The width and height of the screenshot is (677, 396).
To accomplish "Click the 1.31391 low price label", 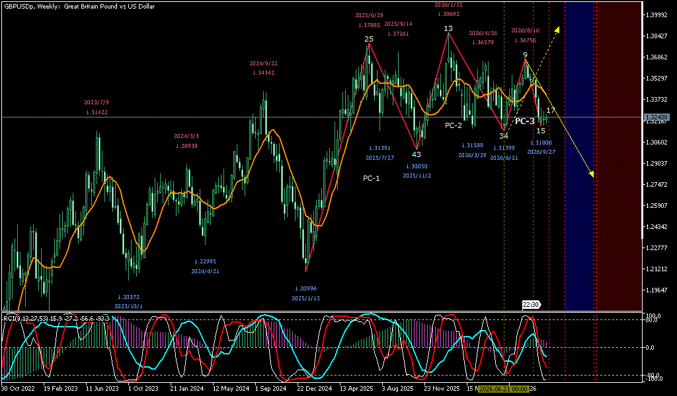I will pos(380,148).
